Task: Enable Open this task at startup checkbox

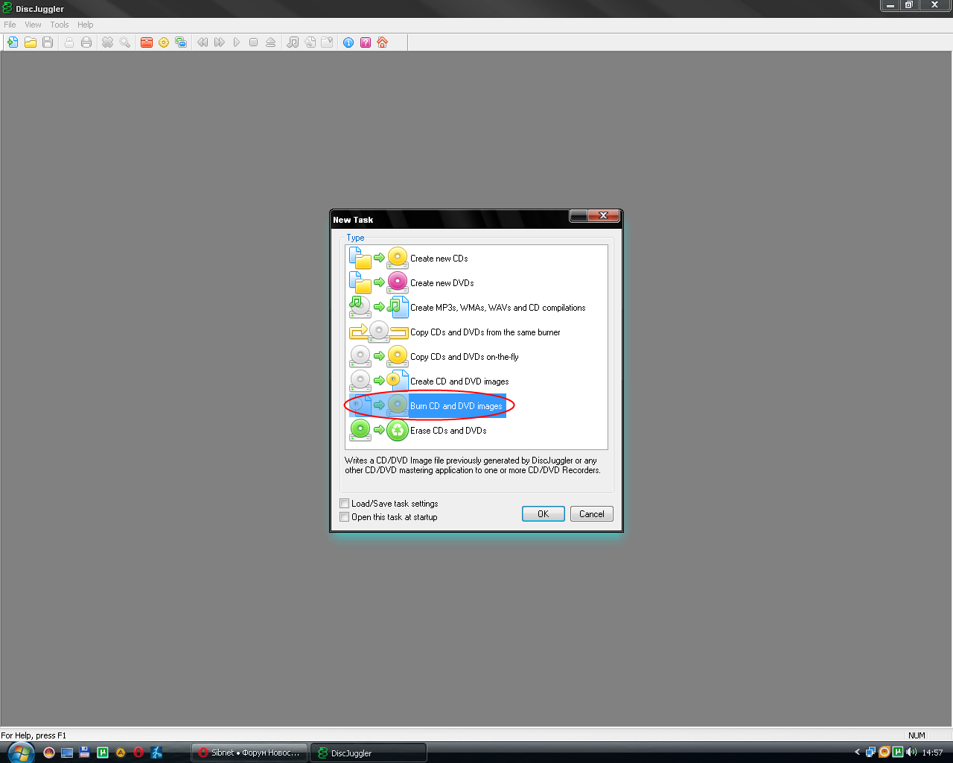Action: (345, 517)
